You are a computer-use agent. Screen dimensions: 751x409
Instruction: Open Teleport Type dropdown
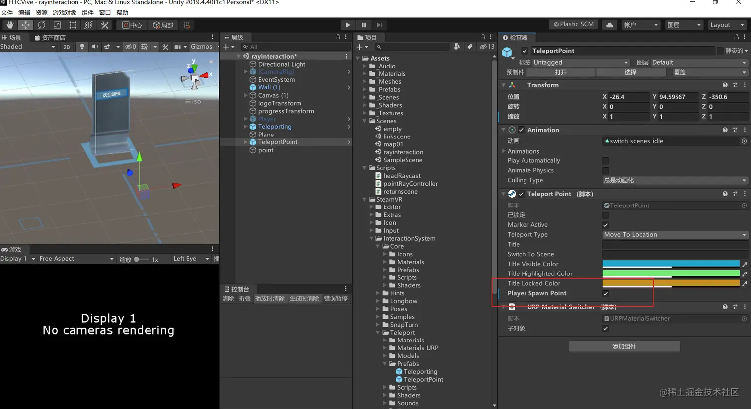click(x=675, y=235)
